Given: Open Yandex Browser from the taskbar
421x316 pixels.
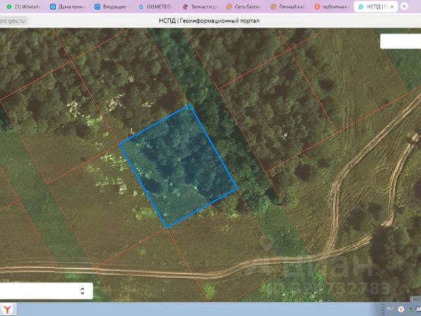Looking at the screenshot, I should click(8, 309).
